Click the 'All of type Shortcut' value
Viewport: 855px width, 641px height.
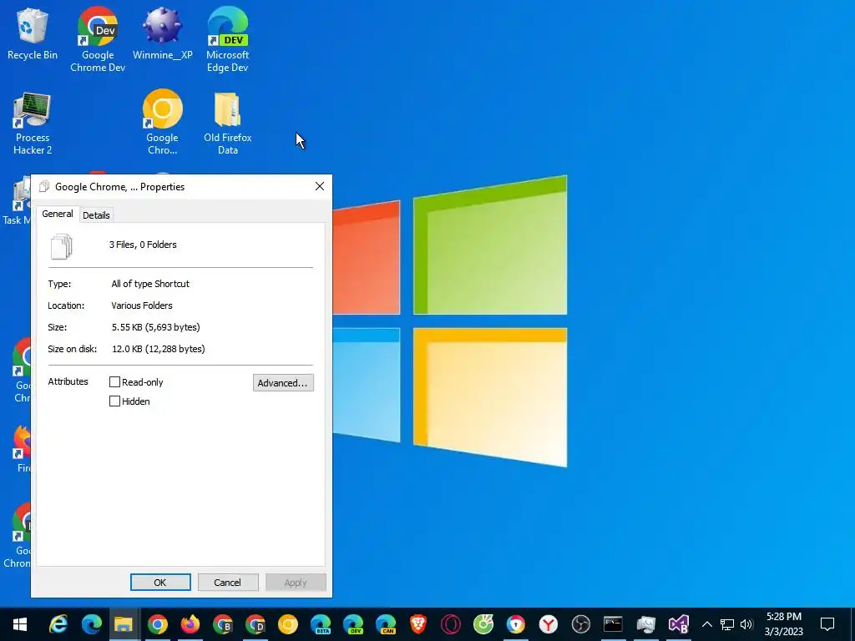point(150,284)
